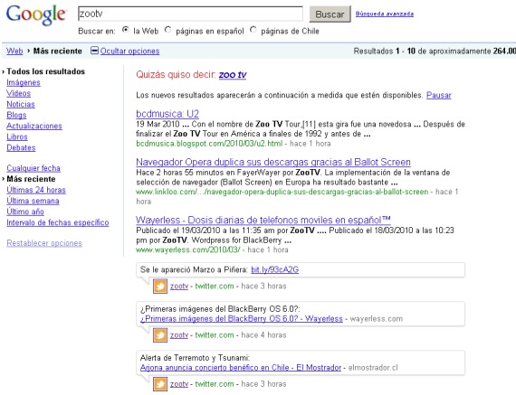Open bit.ly/93cA2G tweet link
Viewport: 516px width, 395px height.
pyautogui.click(x=275, y=269)
